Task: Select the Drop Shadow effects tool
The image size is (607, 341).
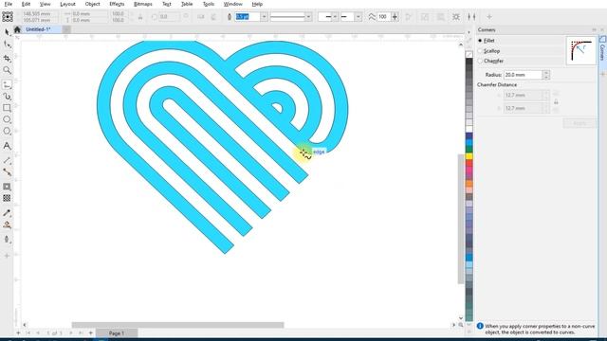Action: pos(7,187)
